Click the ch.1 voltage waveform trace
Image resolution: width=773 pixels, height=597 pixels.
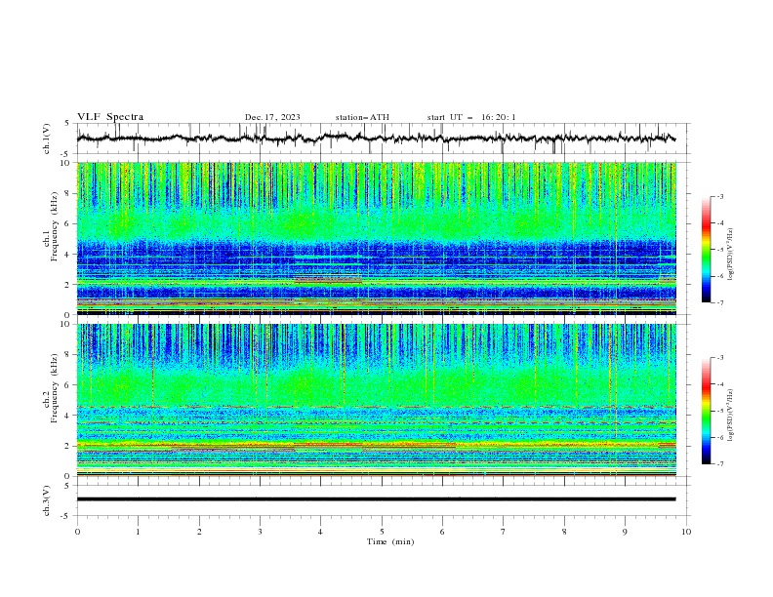tap(376, 139)
